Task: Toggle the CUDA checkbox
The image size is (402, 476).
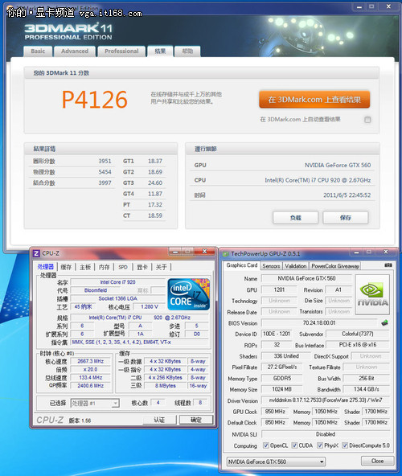Action: (x=294, y=445)
